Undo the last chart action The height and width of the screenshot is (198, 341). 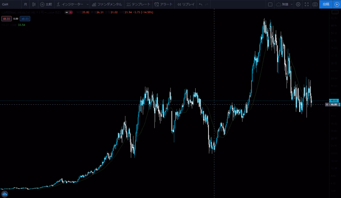(200, 4)
